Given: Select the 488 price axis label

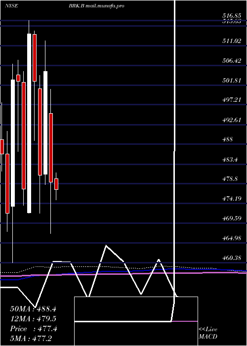Looking at the screenshot, I should (x=227, y=139).
